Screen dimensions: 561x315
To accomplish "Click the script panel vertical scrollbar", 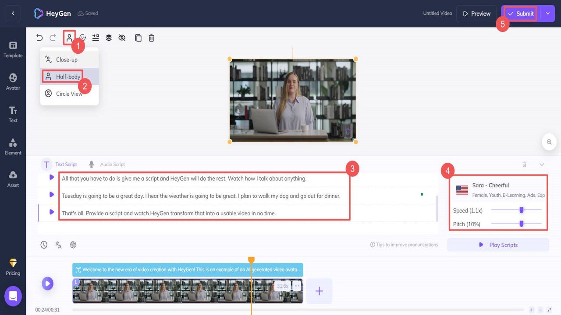I will [x=437, y=208].
